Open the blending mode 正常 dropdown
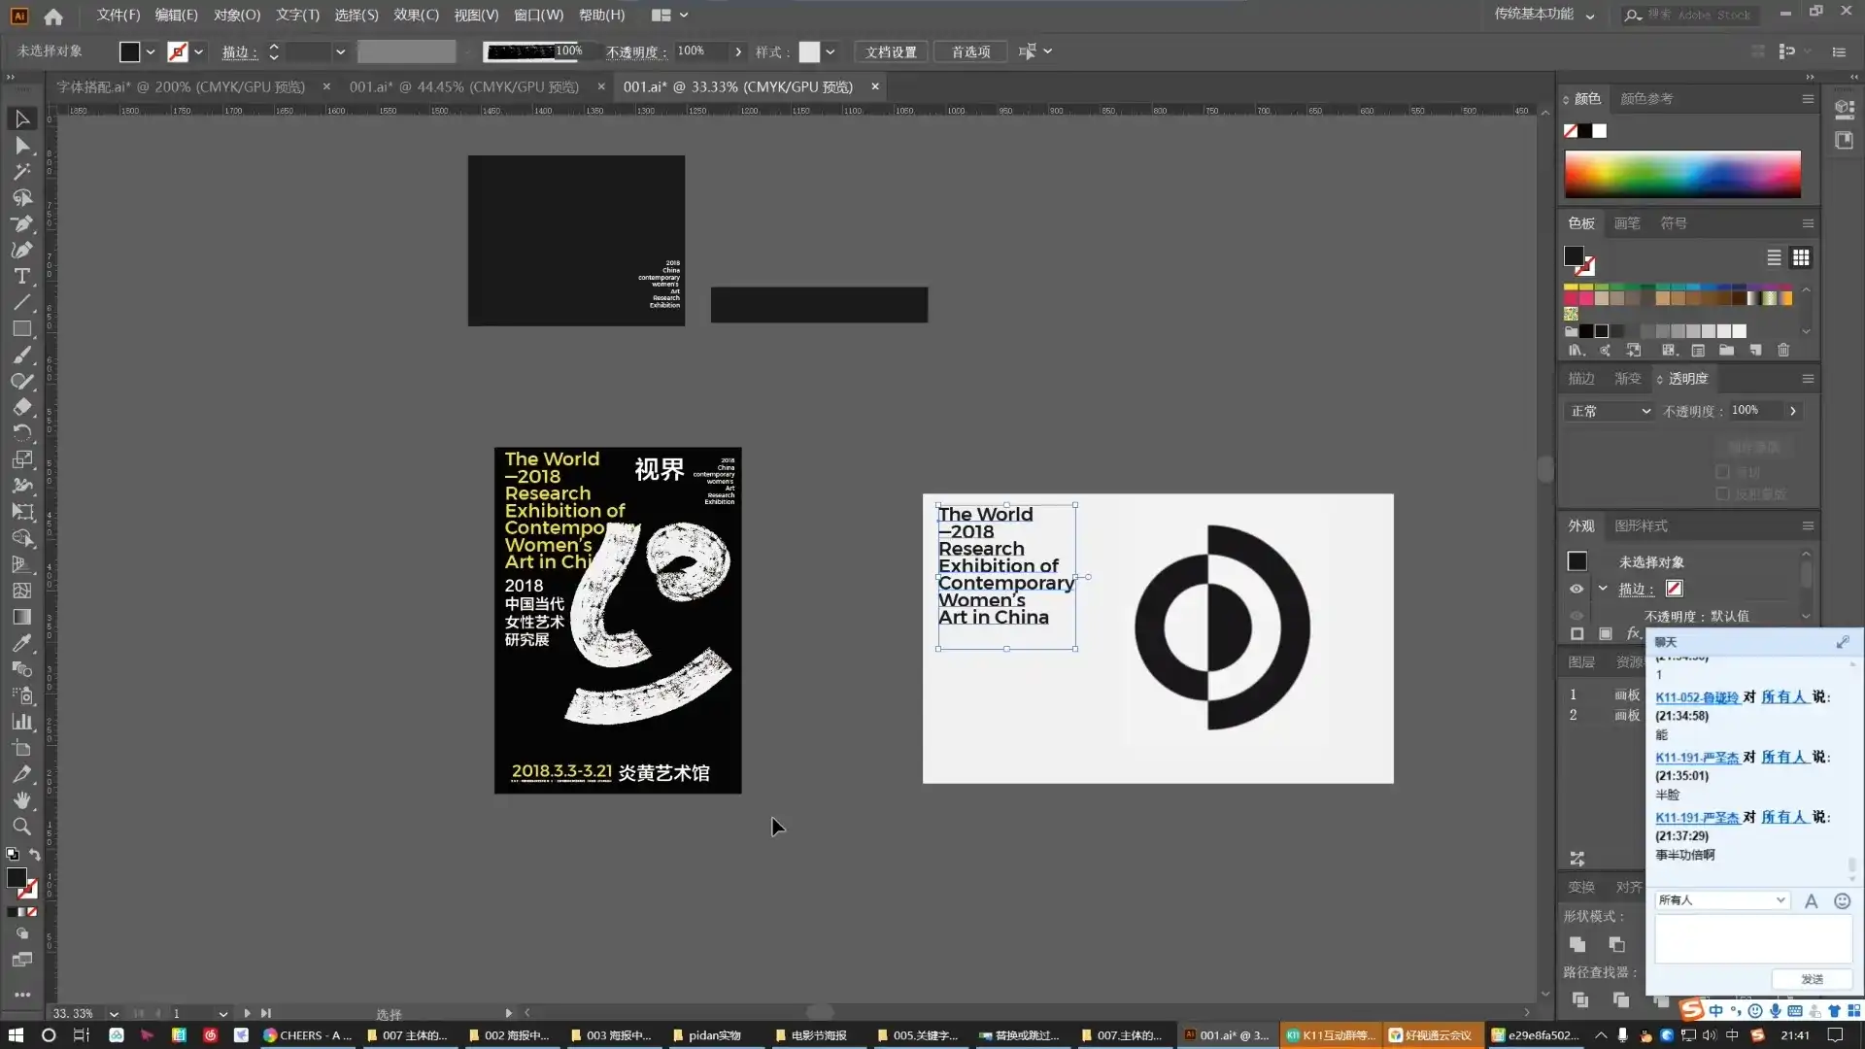The image size is (1865, 1049). 1610,411
